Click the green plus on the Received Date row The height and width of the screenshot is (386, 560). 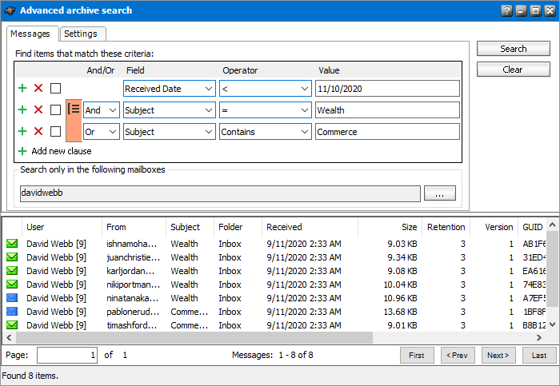point(22,89)
